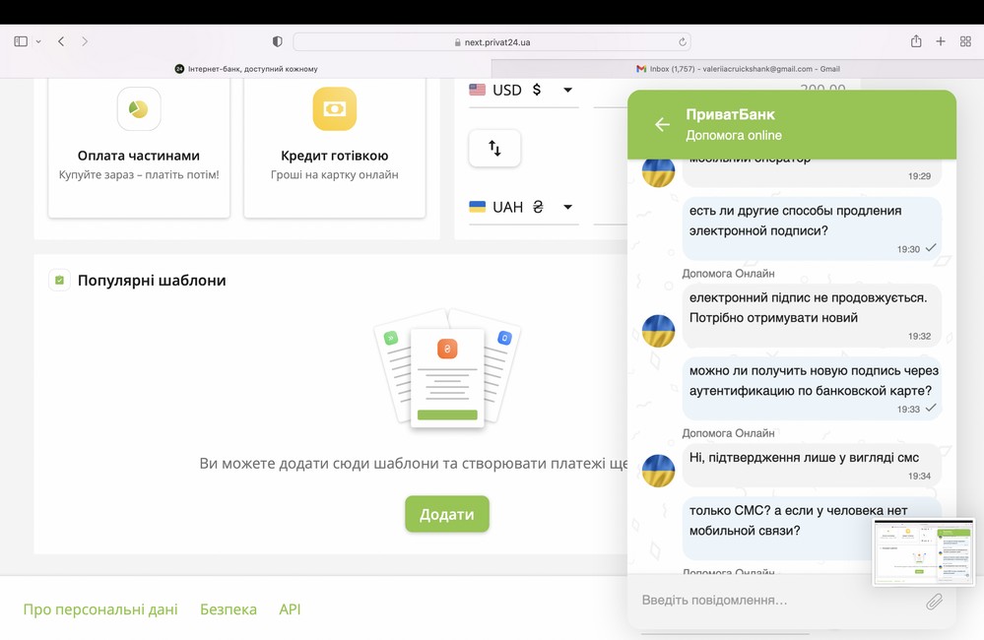
Task: Click the message about банковской карте
Action: pos(812,388)
